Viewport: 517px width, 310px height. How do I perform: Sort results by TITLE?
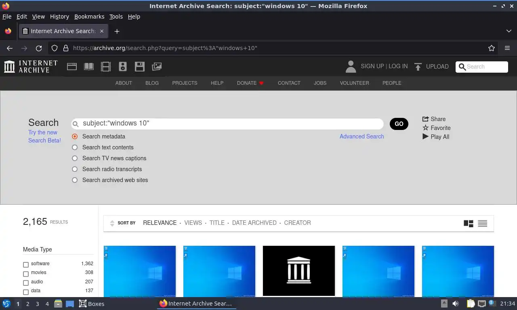tap(217, 223)
